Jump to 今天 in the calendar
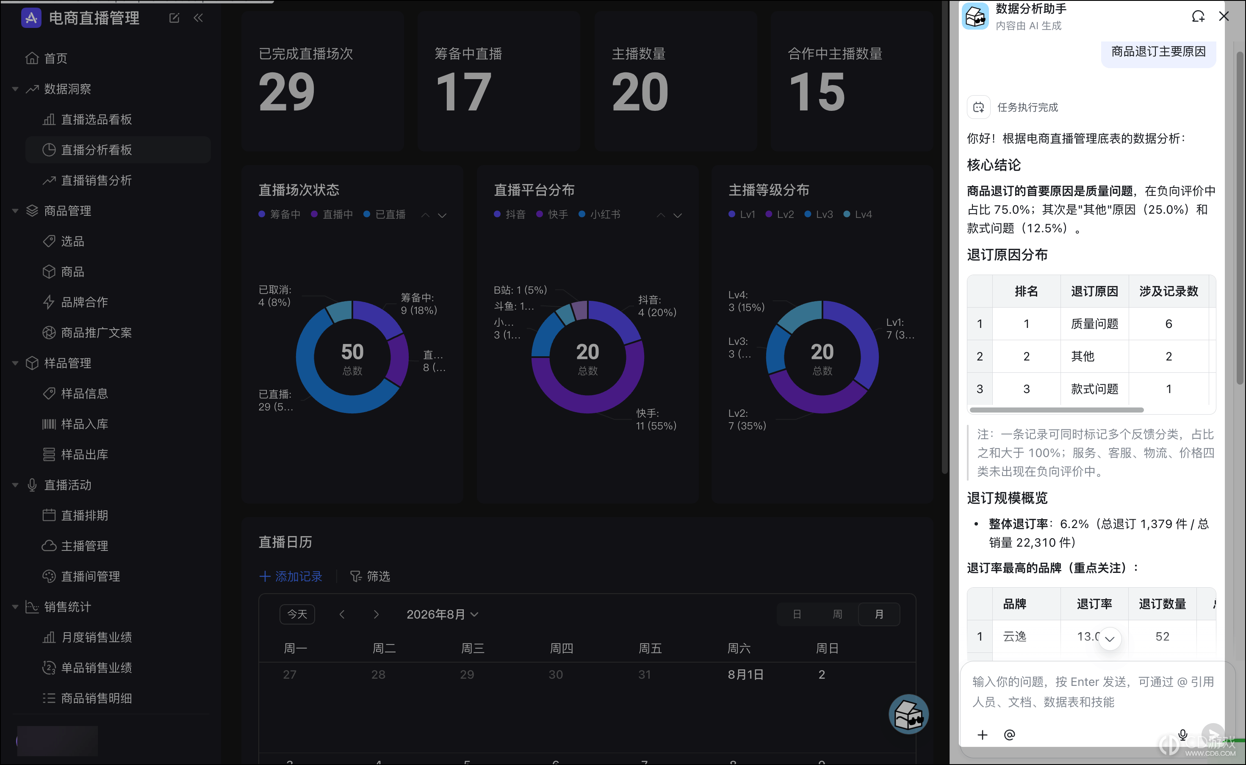Image resolution: width=1246 pixels, height=765 pixels. (x=297, y=614)
